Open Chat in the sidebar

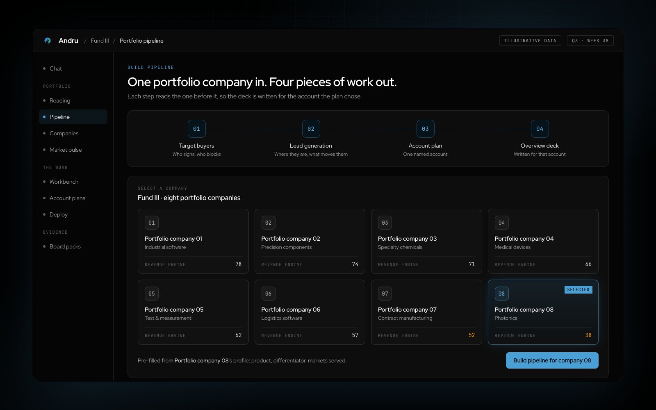[x=73, y=68]
